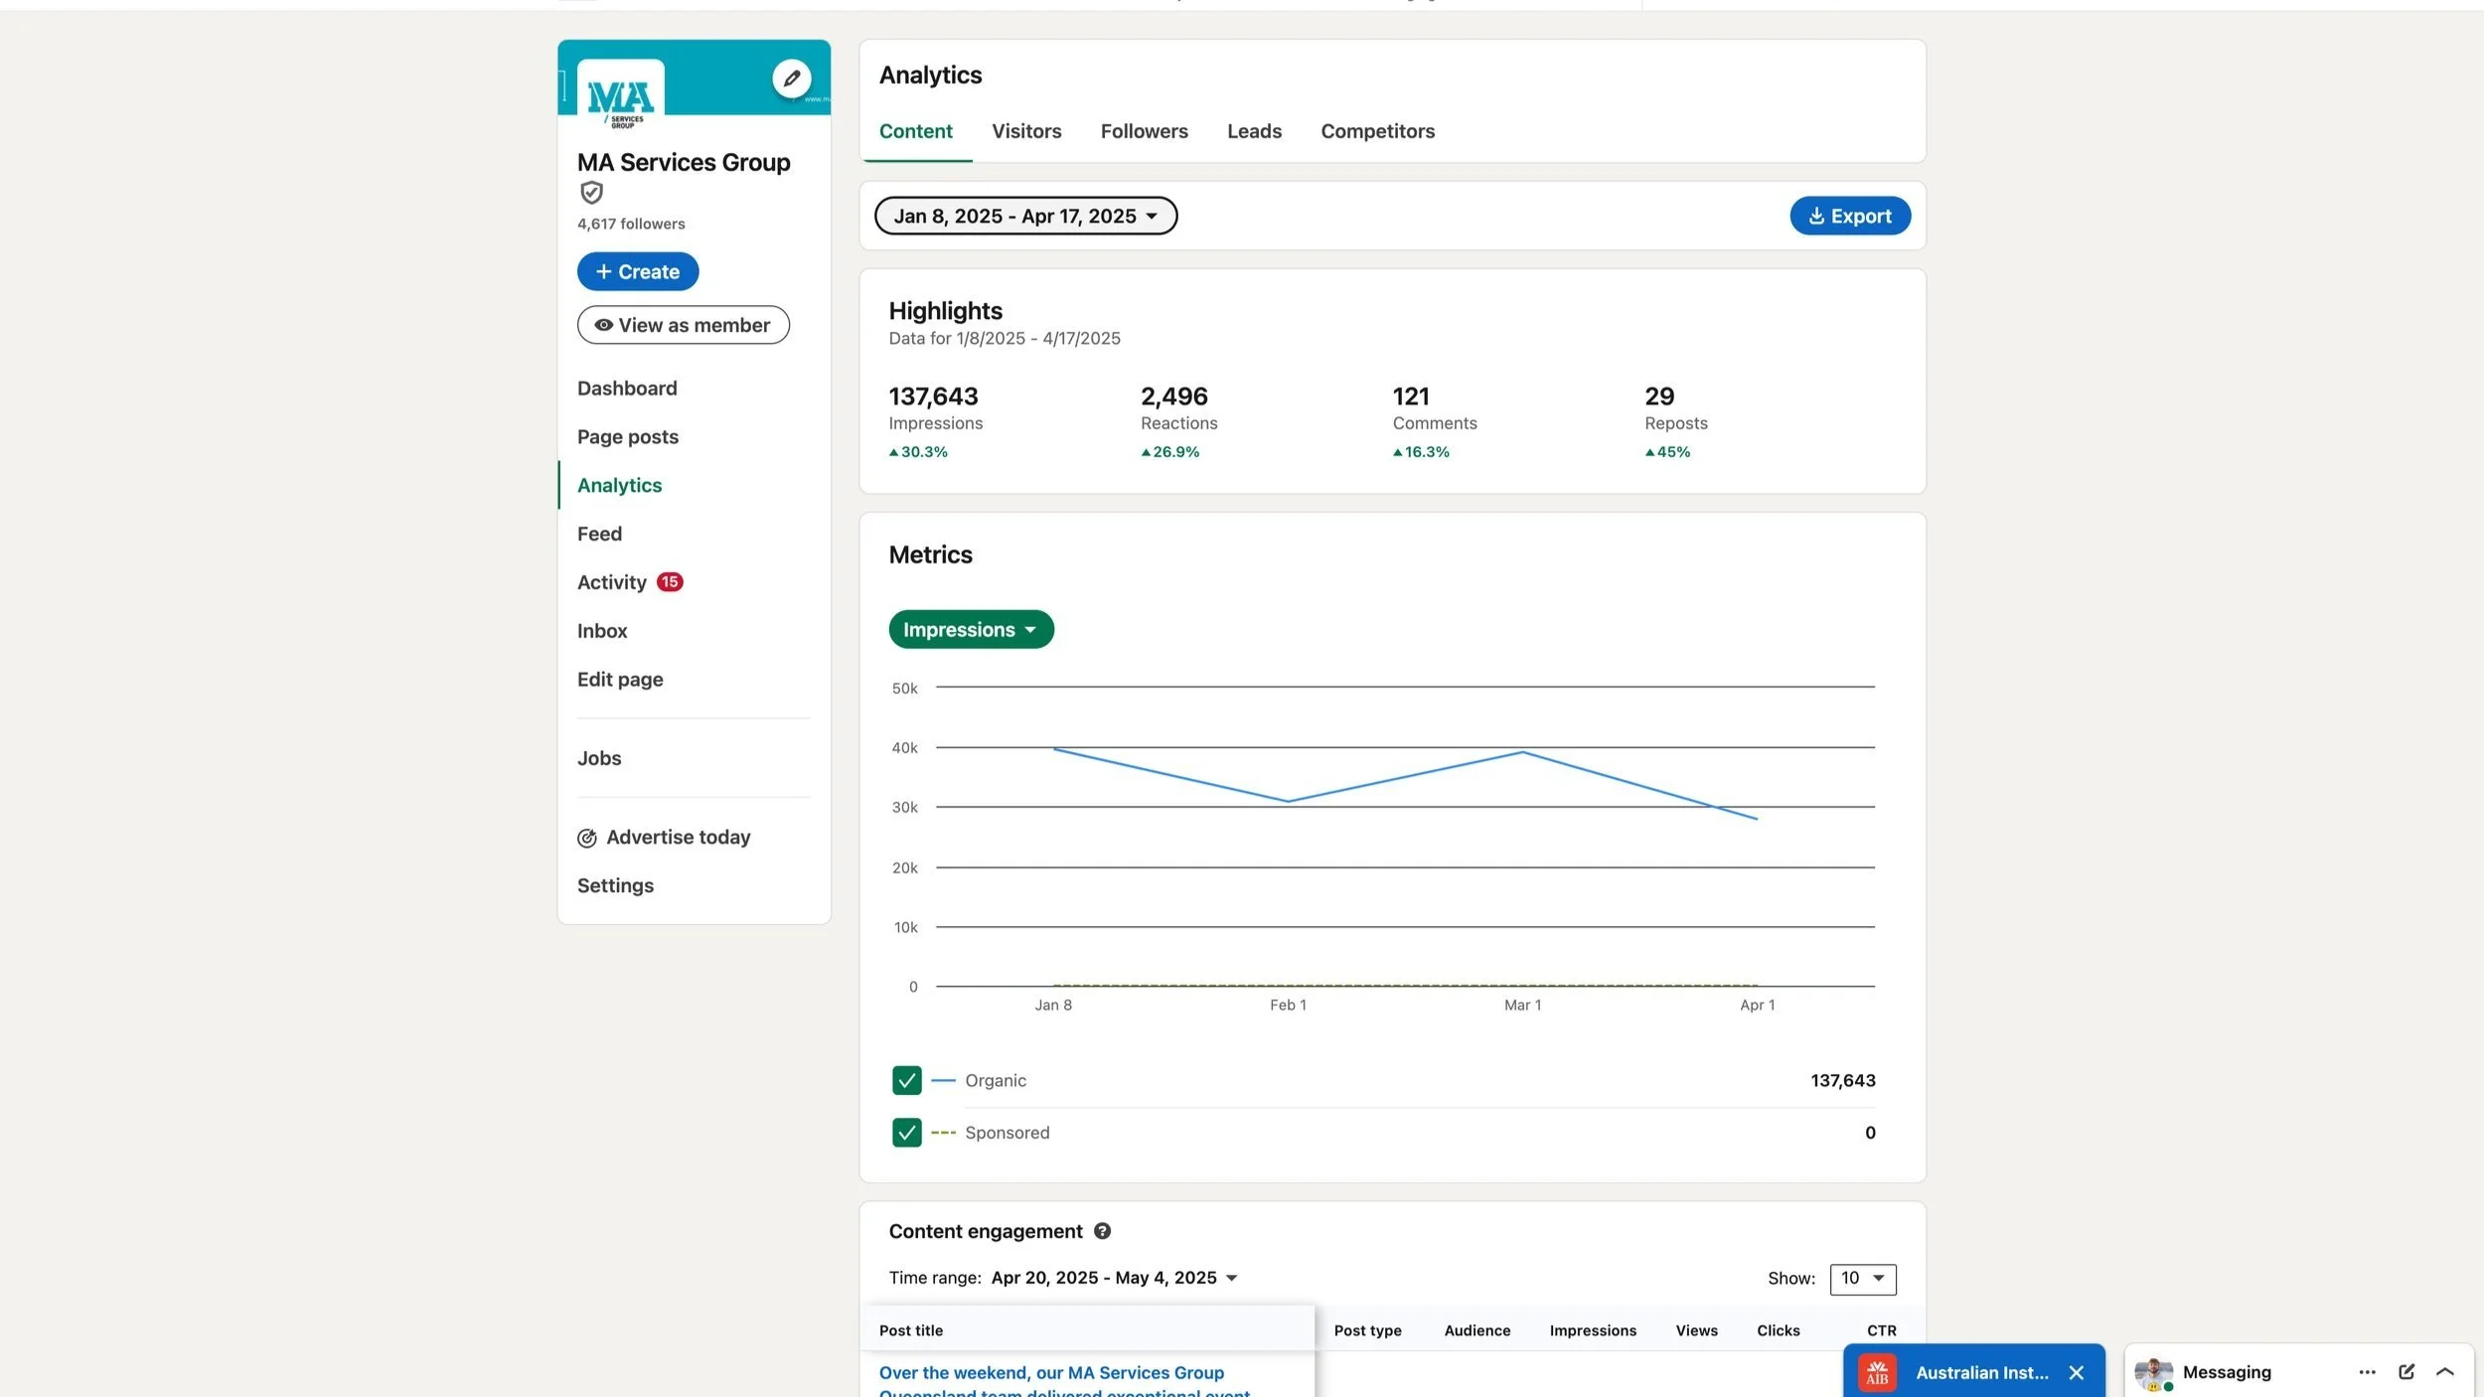This screenshot has width=2484, height=1397.
Task: Open the Jan 8 - Apr 17 date dropdown
Action: coord(1024,216)
